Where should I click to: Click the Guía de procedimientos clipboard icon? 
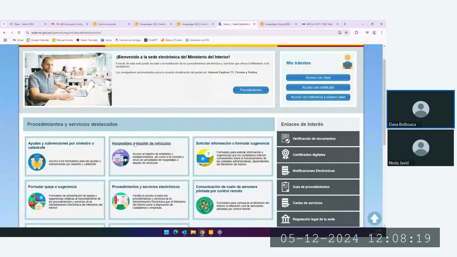285,187
